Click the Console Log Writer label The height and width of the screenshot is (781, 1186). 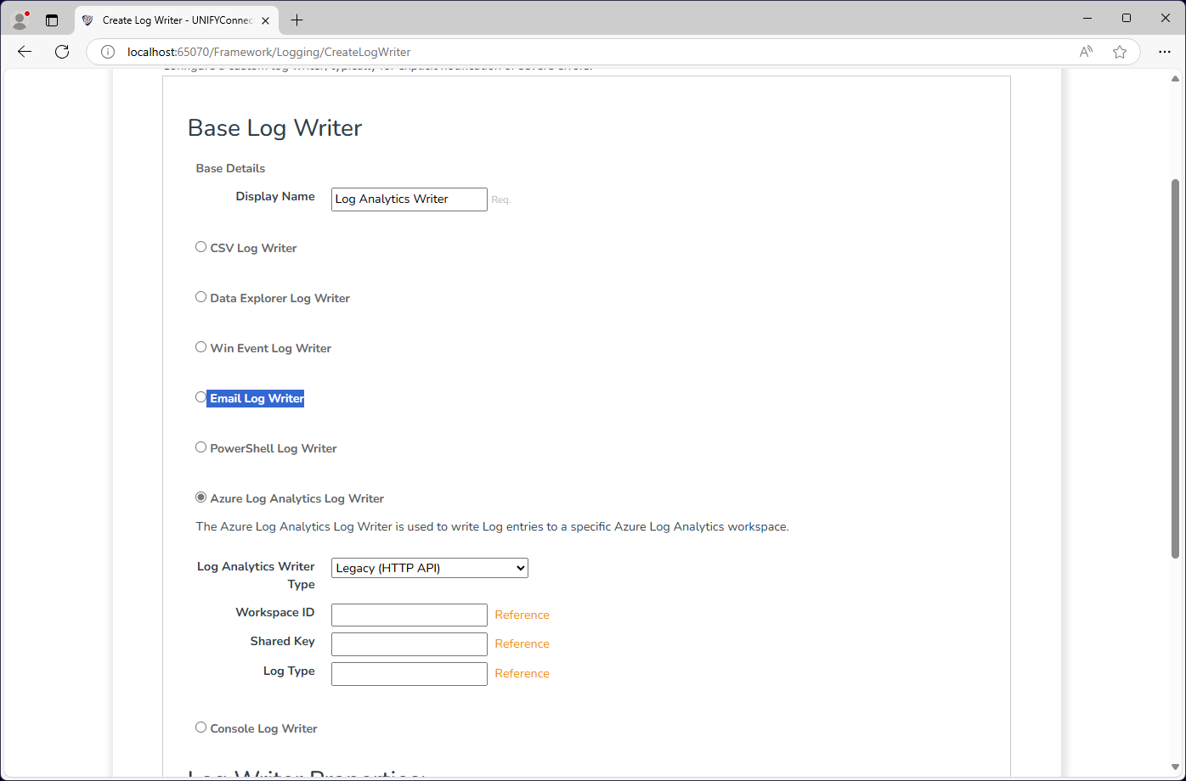[264, 728]
